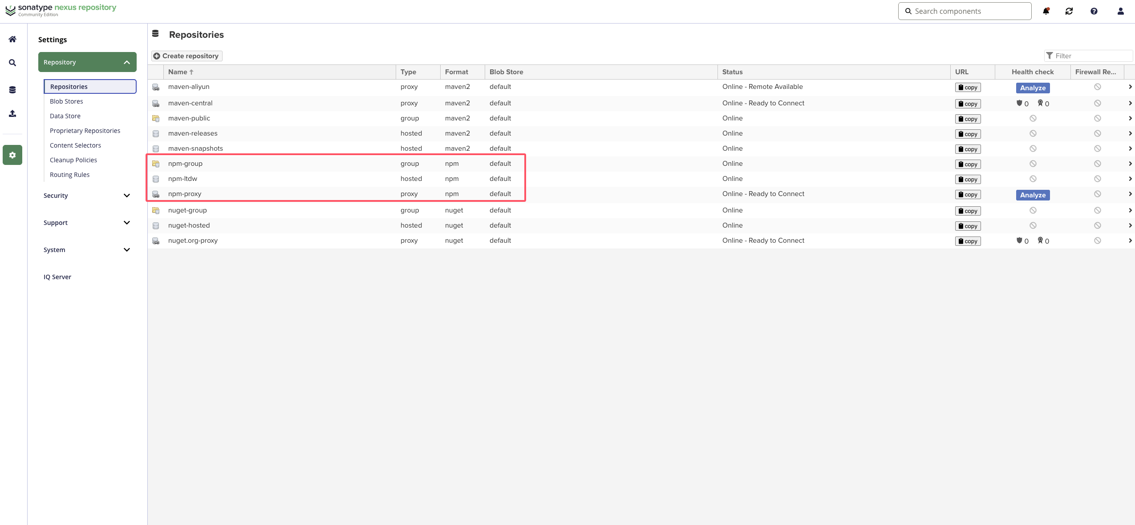
Task: Sort by the Name column header
Action: point(178,72)
